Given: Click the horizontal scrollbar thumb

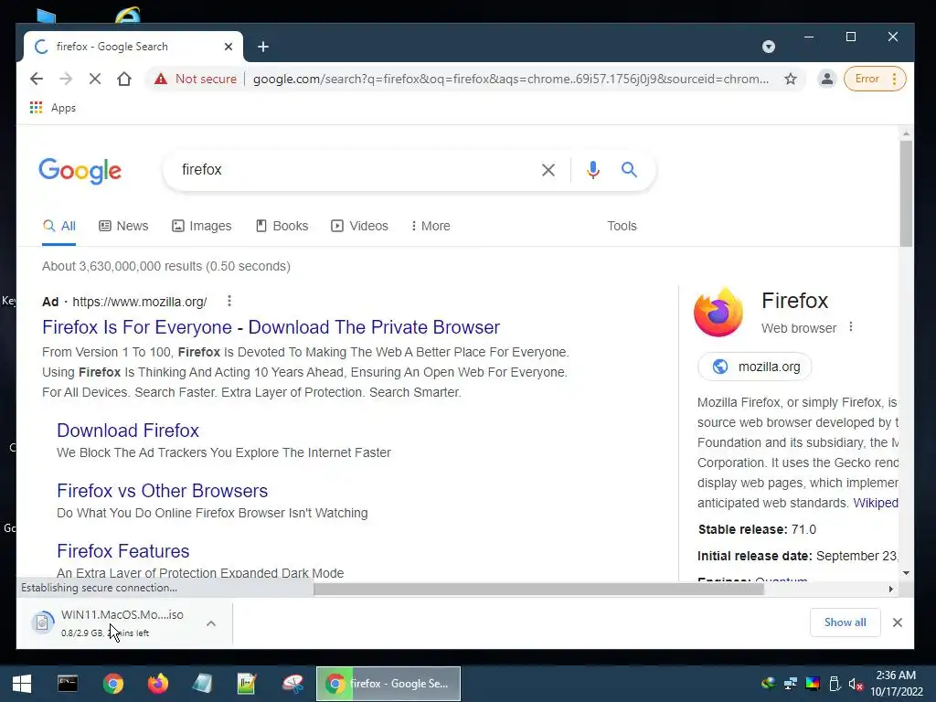Looking at the screenshot, I should [x=538, y=590].
